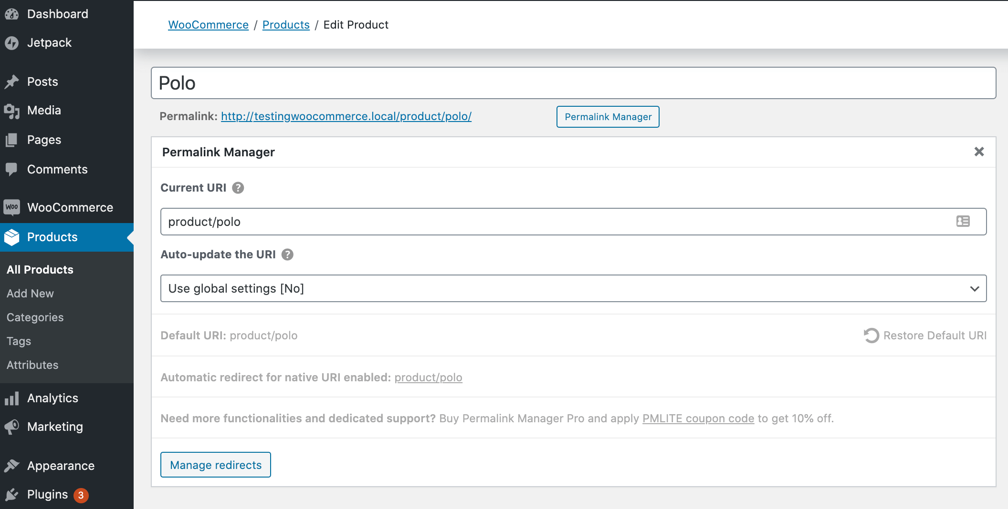The image size is (1008, 509).
Task: Open Attributes submenu
Action: click(32, 365)
